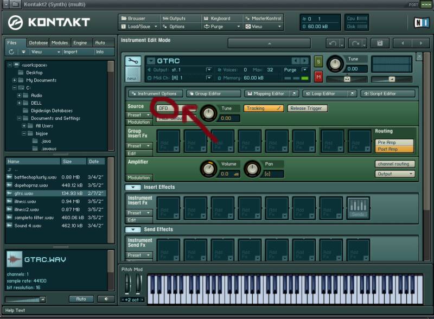This screenshot has width=434, height=319.
Task: Switch to the Modules tab
Action: [x=60, y=43]
